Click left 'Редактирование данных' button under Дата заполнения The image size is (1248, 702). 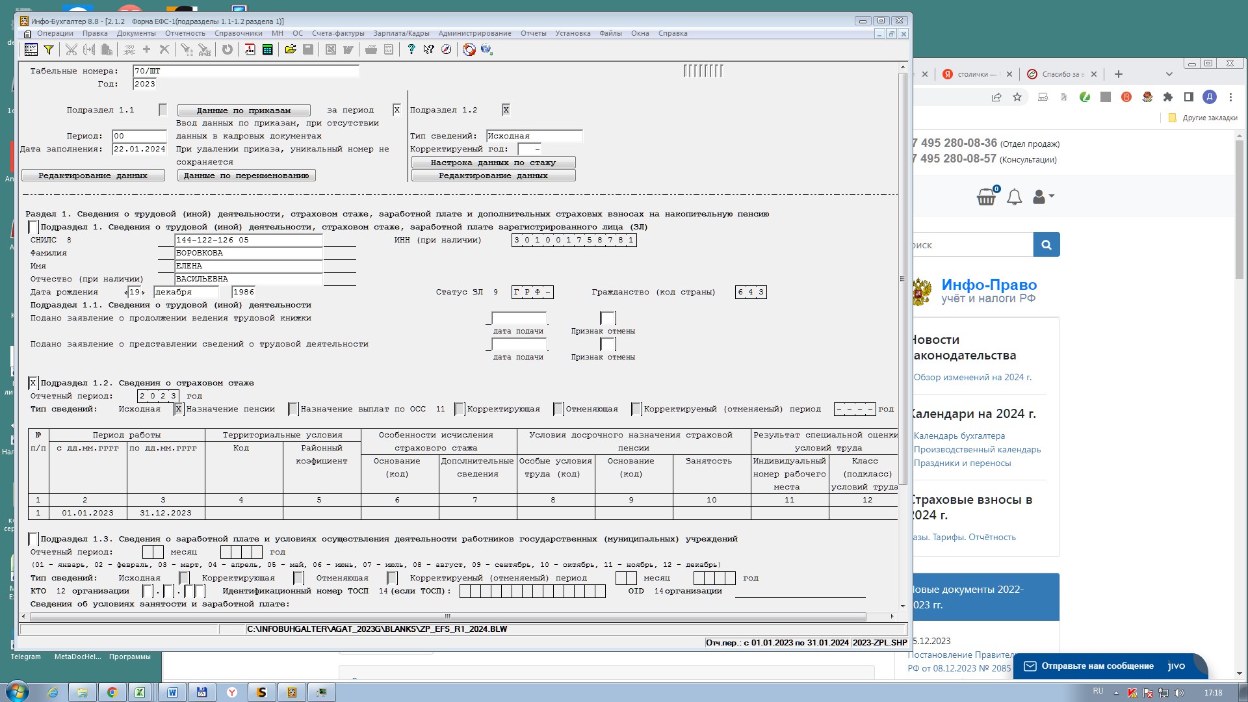tap(93, 175)
